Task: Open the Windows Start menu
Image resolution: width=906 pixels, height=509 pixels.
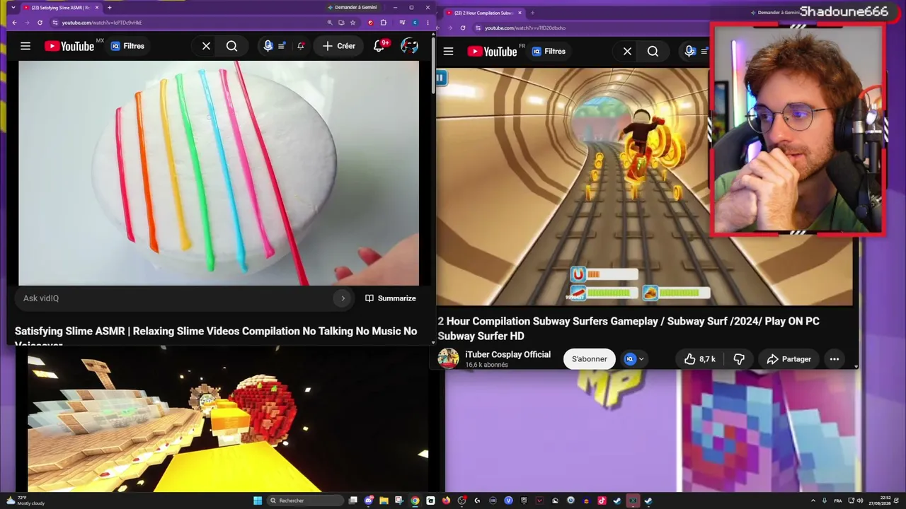Action: (258, 501)
